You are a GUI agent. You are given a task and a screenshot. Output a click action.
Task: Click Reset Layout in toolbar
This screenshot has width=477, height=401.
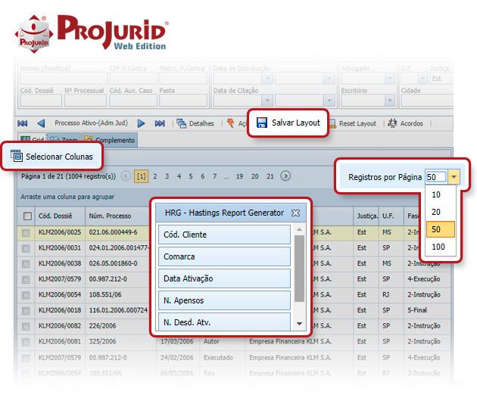(351, 123)
